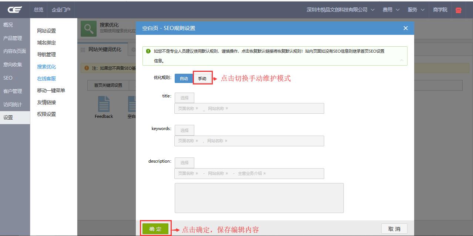Screen dimensions: 473x236
Task: Expand the 深圳市悦品文创科技有限公司 account dropdown
Action: click(341, 10)
